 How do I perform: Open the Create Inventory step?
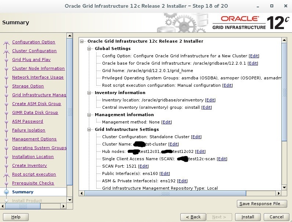coord(29,165)
